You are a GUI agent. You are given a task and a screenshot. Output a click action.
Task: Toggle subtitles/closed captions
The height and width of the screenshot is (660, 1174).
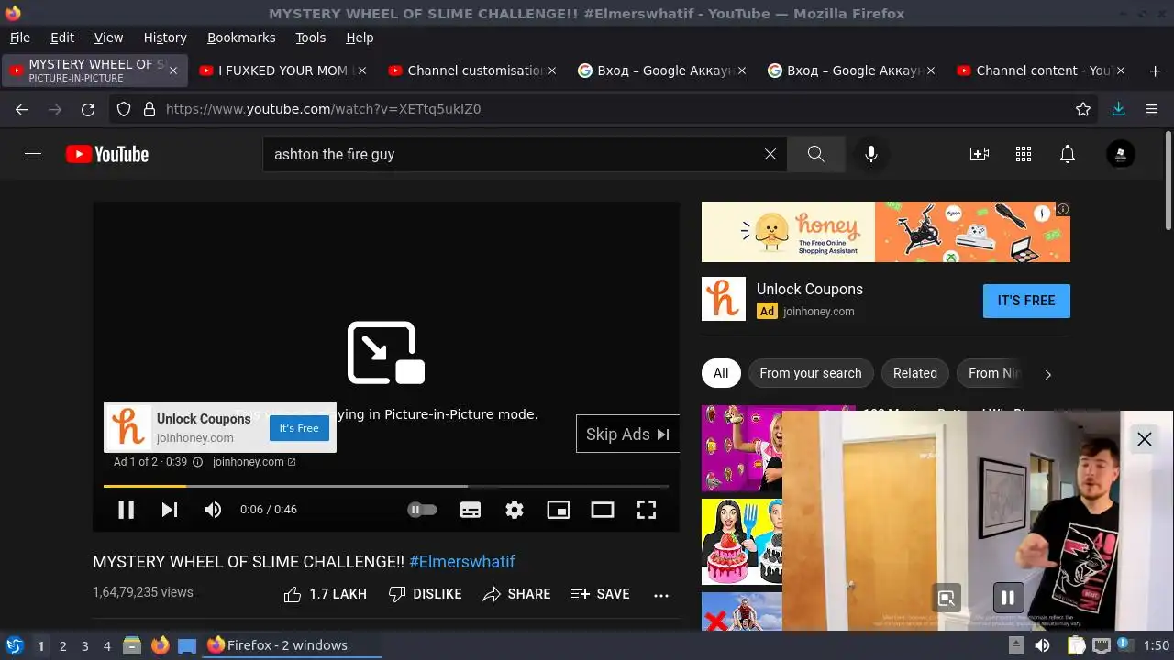click(471, 510)
